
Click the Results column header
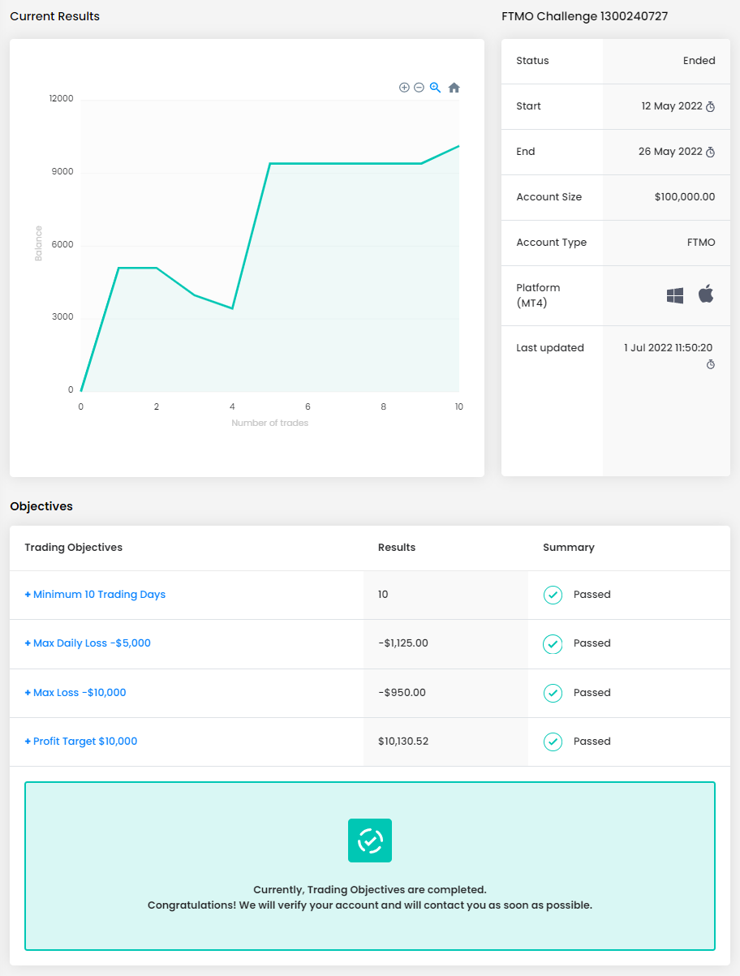[x=397, y=548]
